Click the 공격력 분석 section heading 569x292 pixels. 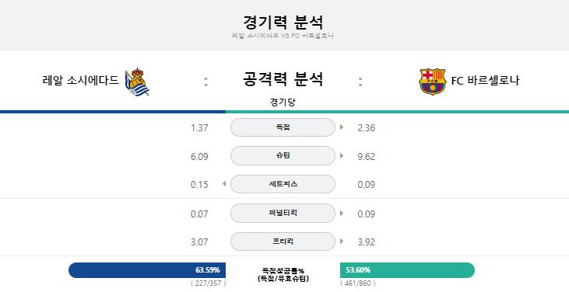click(x=283, y=79)
